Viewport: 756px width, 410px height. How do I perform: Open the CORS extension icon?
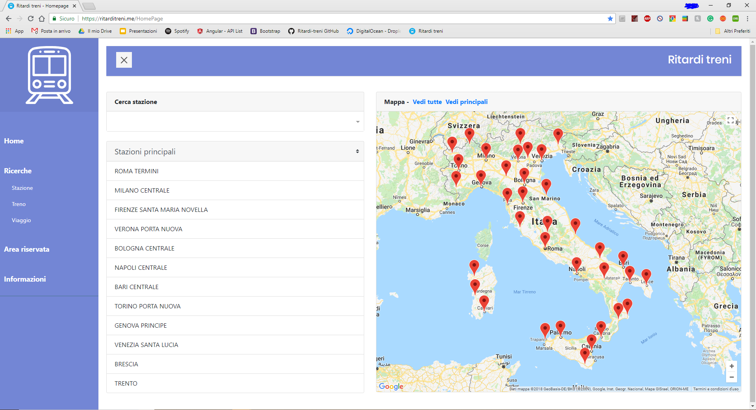pos(736,19)
